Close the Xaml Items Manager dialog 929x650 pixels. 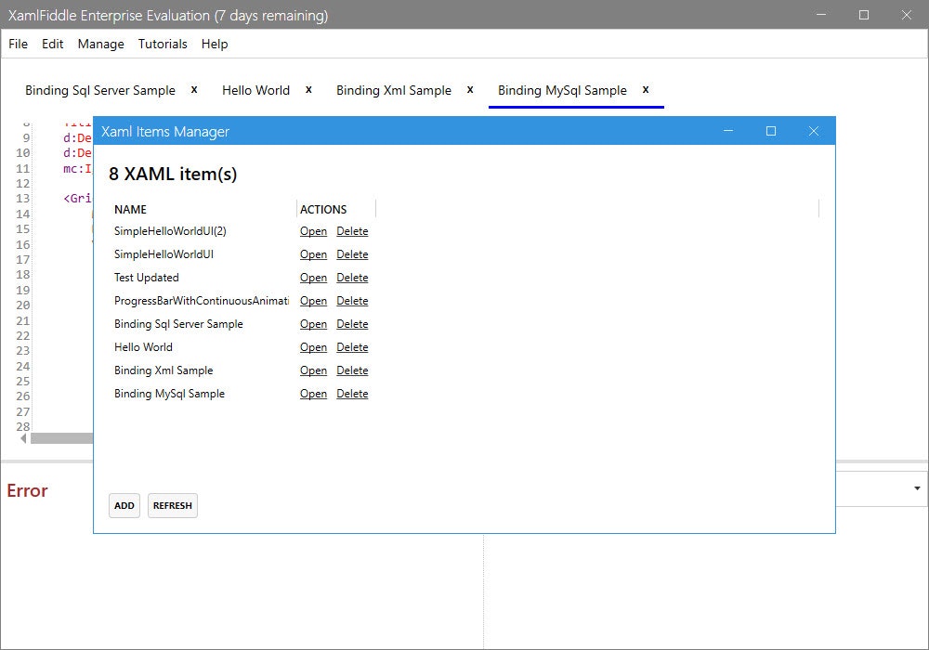pos(814,131)
